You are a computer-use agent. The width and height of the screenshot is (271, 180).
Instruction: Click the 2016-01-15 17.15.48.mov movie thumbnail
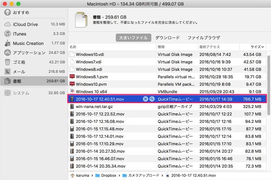pos(72,129)
